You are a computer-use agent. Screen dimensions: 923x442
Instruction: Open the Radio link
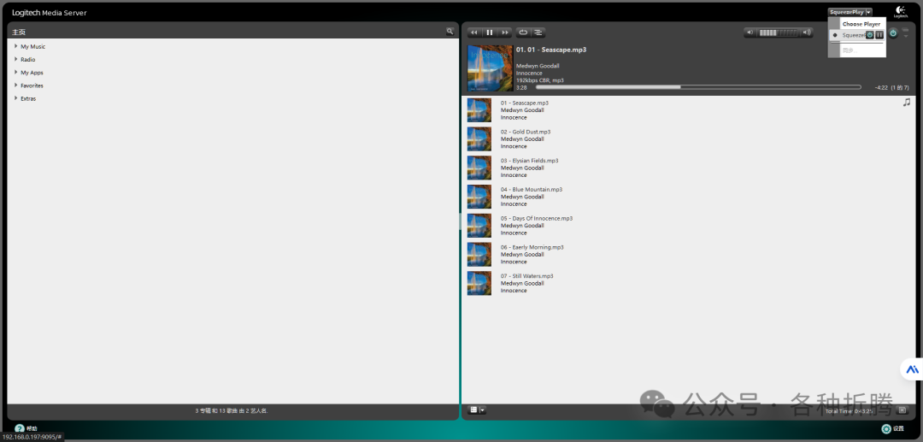pos(27,60)
